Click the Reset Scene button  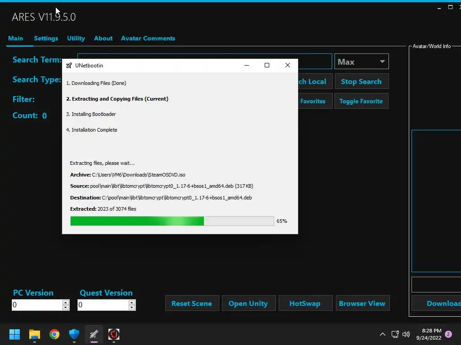click(192, 303)
